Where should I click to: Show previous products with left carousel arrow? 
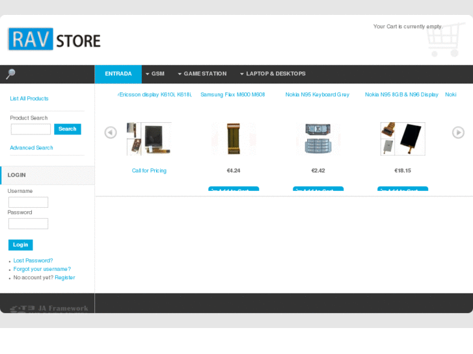coord(111,133)
